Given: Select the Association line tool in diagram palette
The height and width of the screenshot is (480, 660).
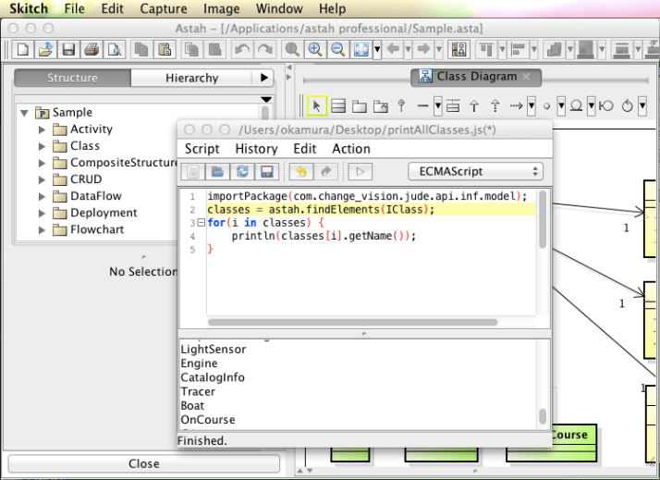Looking at the screenshot, I should pyautogui.click(x=422, y=106).
